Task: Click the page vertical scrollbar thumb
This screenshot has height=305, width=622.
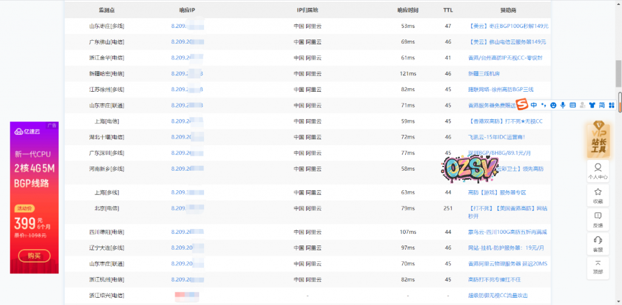Action: (618, 70)
